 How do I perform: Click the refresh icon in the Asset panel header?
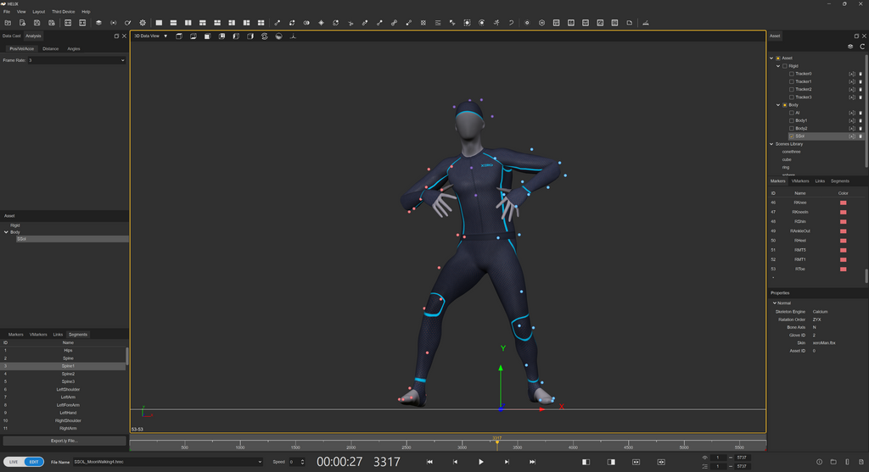pyautogui.click(x=862, y=47)
